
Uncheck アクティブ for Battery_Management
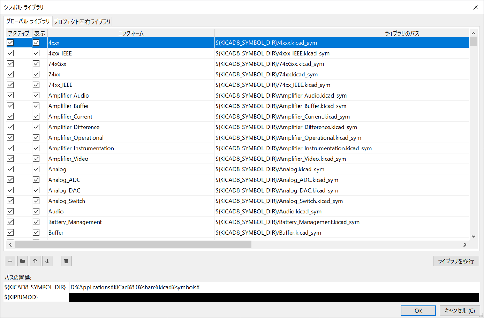pyautogui.click(x=10, y=222)
